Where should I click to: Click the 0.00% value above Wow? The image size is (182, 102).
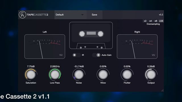click(103, 66)
